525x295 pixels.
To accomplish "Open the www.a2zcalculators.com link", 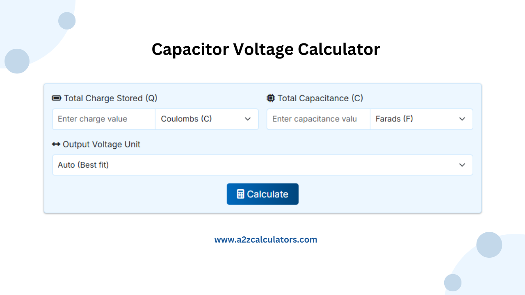I will (266, 239).
